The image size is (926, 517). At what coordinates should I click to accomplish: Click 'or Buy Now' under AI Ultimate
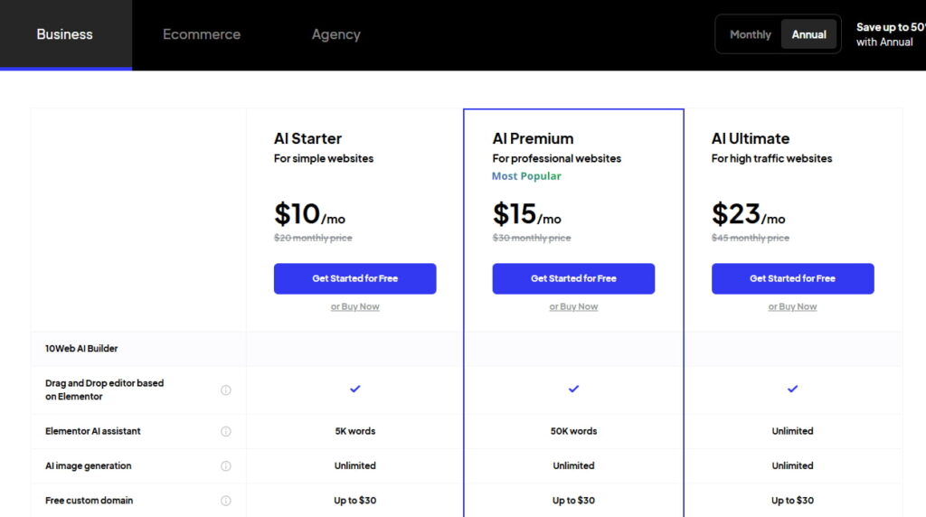coord(792,306)
